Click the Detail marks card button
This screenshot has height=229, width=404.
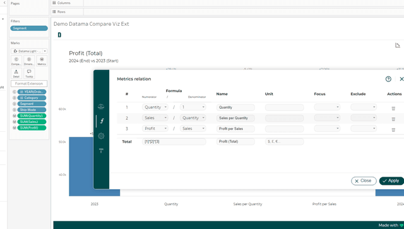tap(16, 73)
